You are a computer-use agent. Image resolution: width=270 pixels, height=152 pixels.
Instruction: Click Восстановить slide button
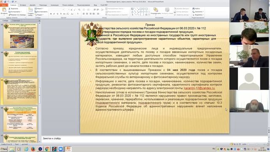pyautogui.click(x=41, y=12)
